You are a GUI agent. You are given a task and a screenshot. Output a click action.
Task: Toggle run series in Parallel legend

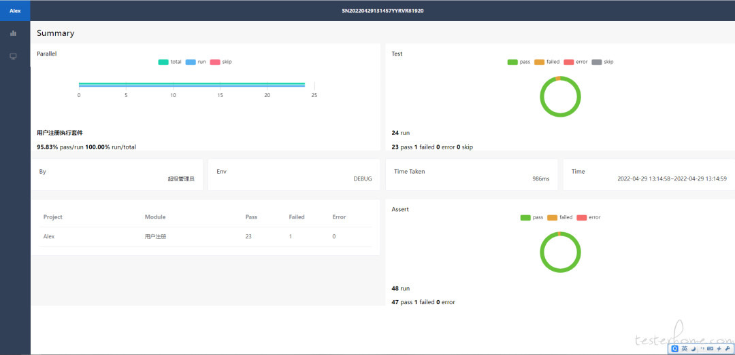(195, 62)
